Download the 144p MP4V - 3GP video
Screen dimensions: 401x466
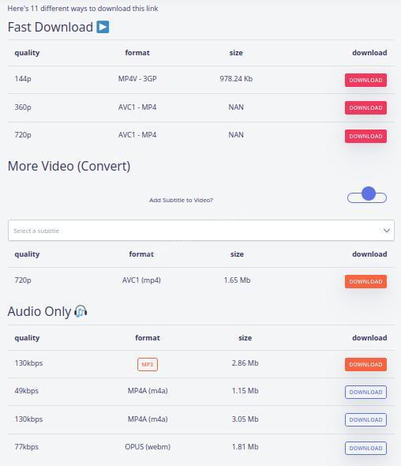[x=365, y=81]
